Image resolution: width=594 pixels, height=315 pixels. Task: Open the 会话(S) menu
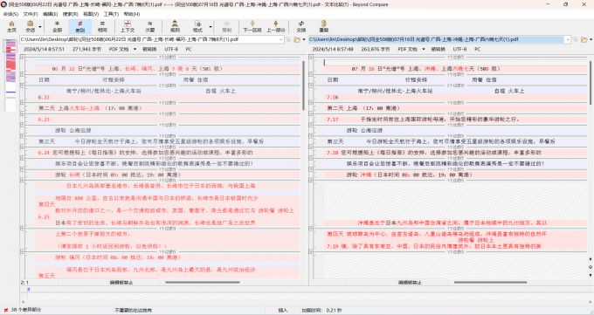pos(10,14)
